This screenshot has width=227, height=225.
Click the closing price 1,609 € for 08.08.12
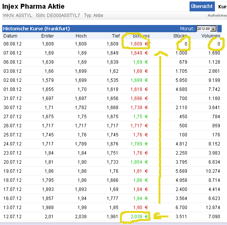click(x=136, y=44)
